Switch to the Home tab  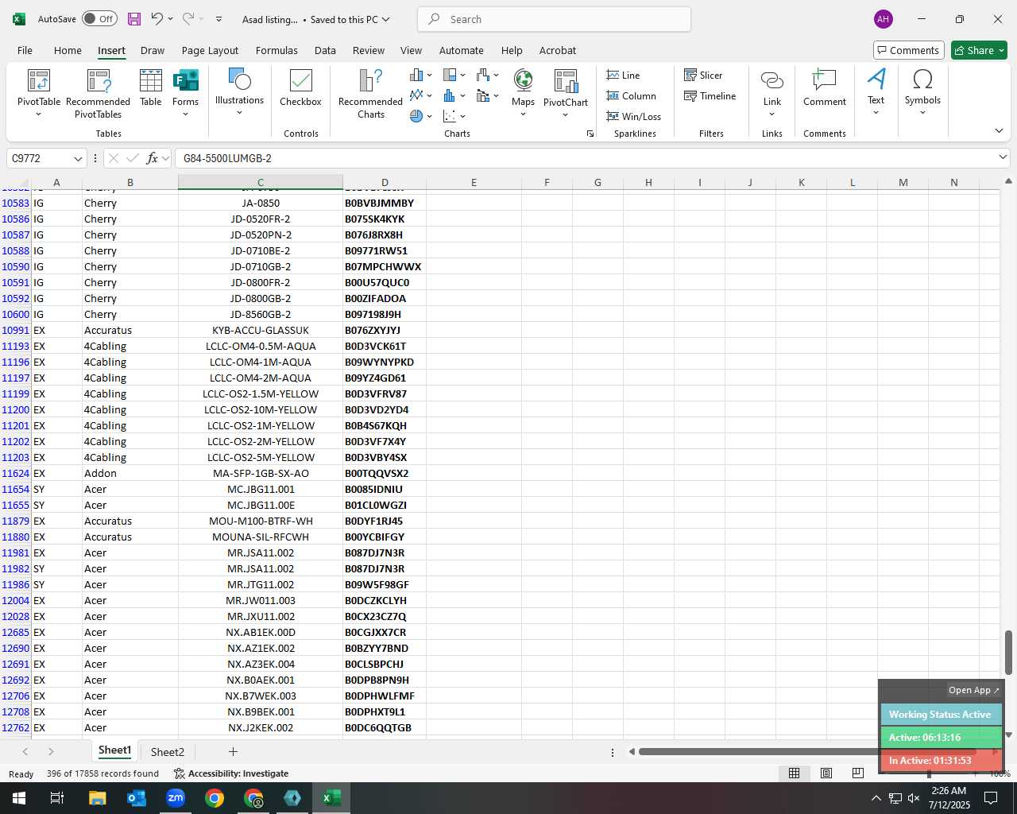click(68, 50)
